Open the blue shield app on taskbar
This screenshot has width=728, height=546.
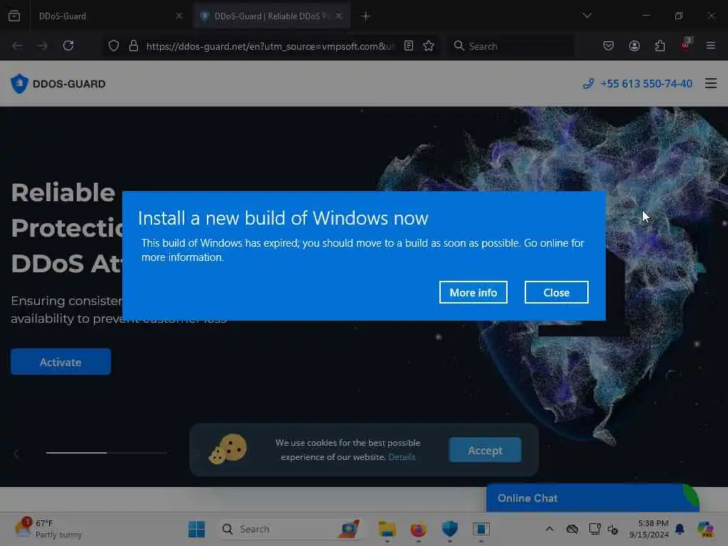pos(449,529)
